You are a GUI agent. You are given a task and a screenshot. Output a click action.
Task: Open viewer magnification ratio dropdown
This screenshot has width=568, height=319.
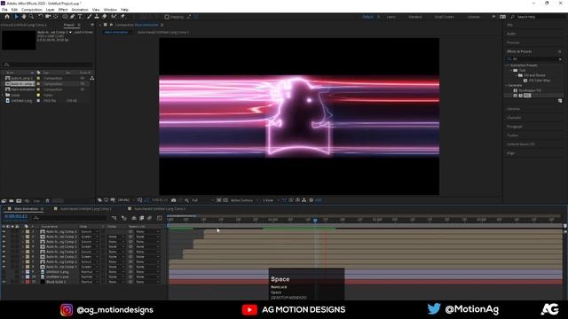pyautogui.click(x=126, y=200)
